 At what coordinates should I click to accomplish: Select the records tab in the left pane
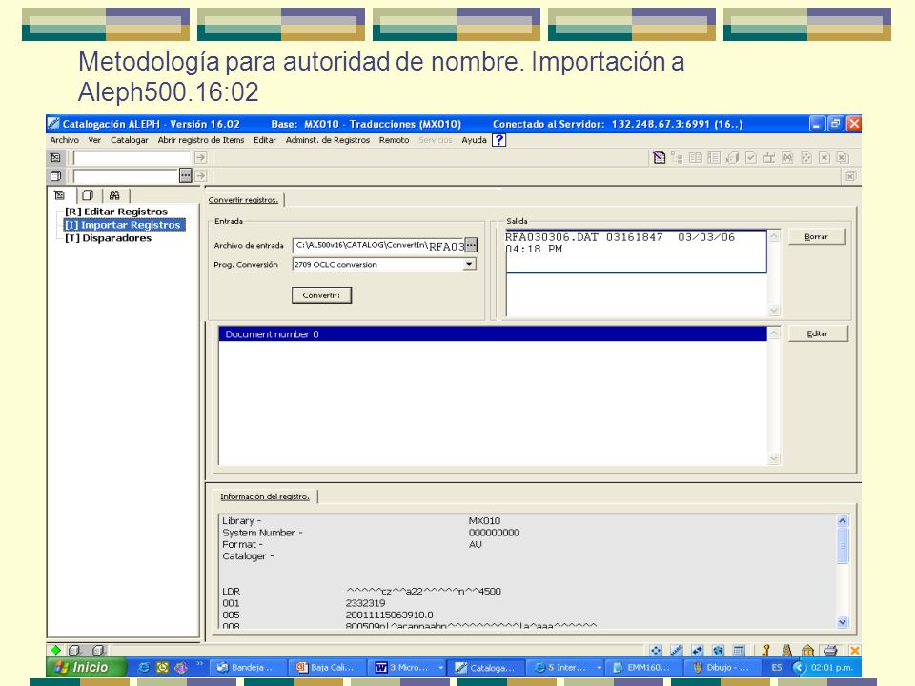(x=59, y=195)
